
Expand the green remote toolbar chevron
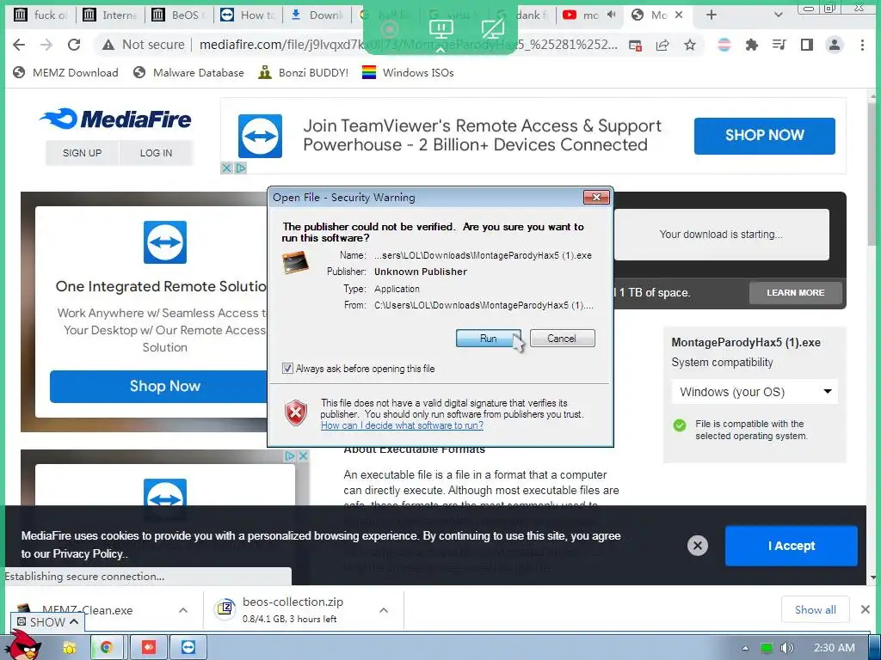pos(440,50)
